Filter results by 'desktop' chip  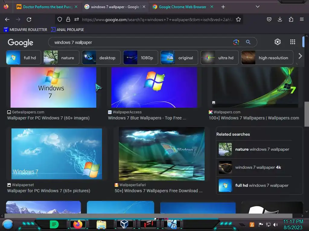(x=101, y=57)
